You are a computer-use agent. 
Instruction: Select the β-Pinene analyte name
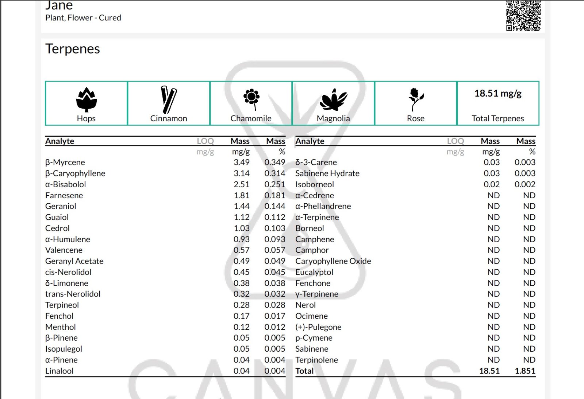pyautogui.click(x=61, y=338)
